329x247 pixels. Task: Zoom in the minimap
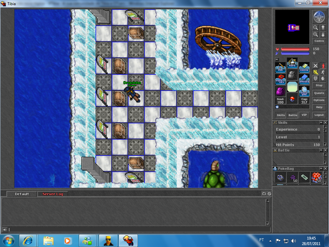[x=316, y=34]
